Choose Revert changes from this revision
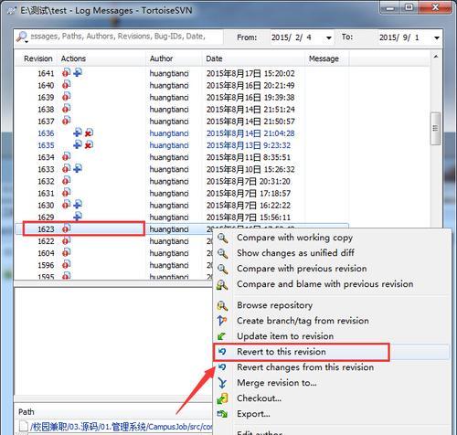This screenshot has height=435, width=457. (x=305, y=367)
